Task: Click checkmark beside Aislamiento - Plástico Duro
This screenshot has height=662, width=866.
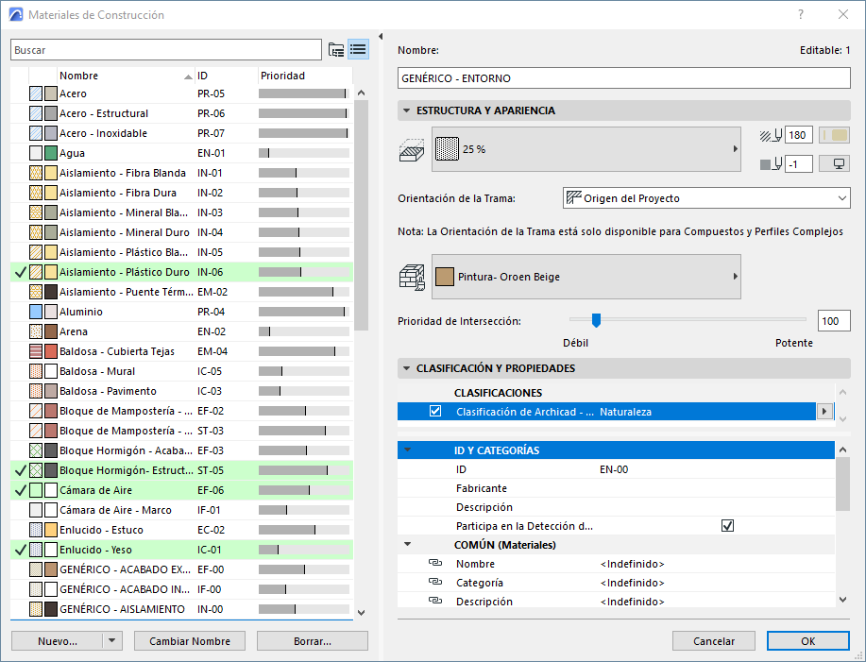Action: pos(21,272)
